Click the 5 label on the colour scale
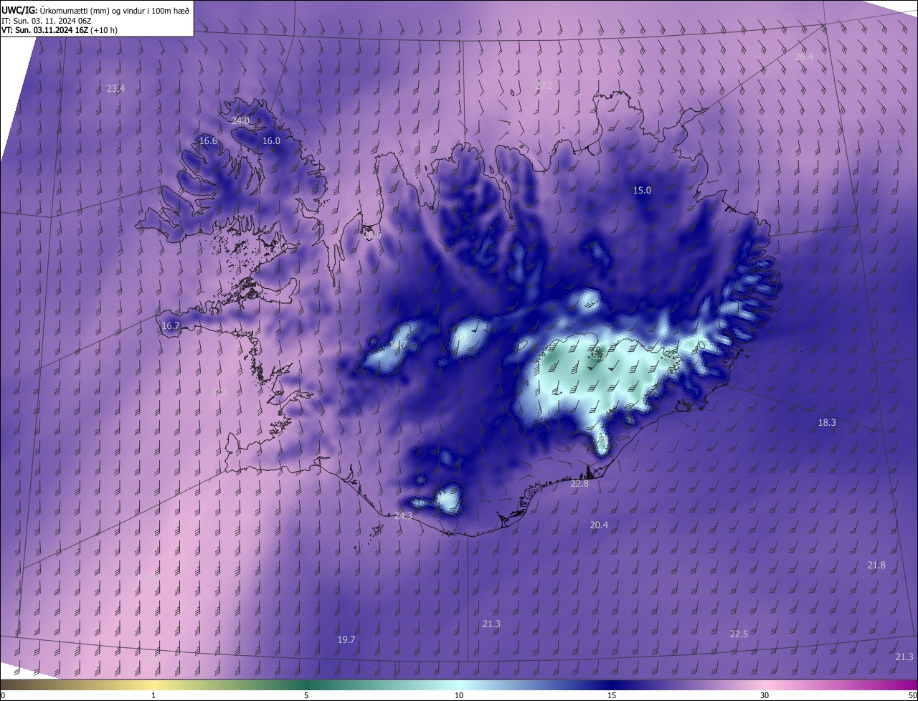The image size is (918, 701). click(306, 695)
